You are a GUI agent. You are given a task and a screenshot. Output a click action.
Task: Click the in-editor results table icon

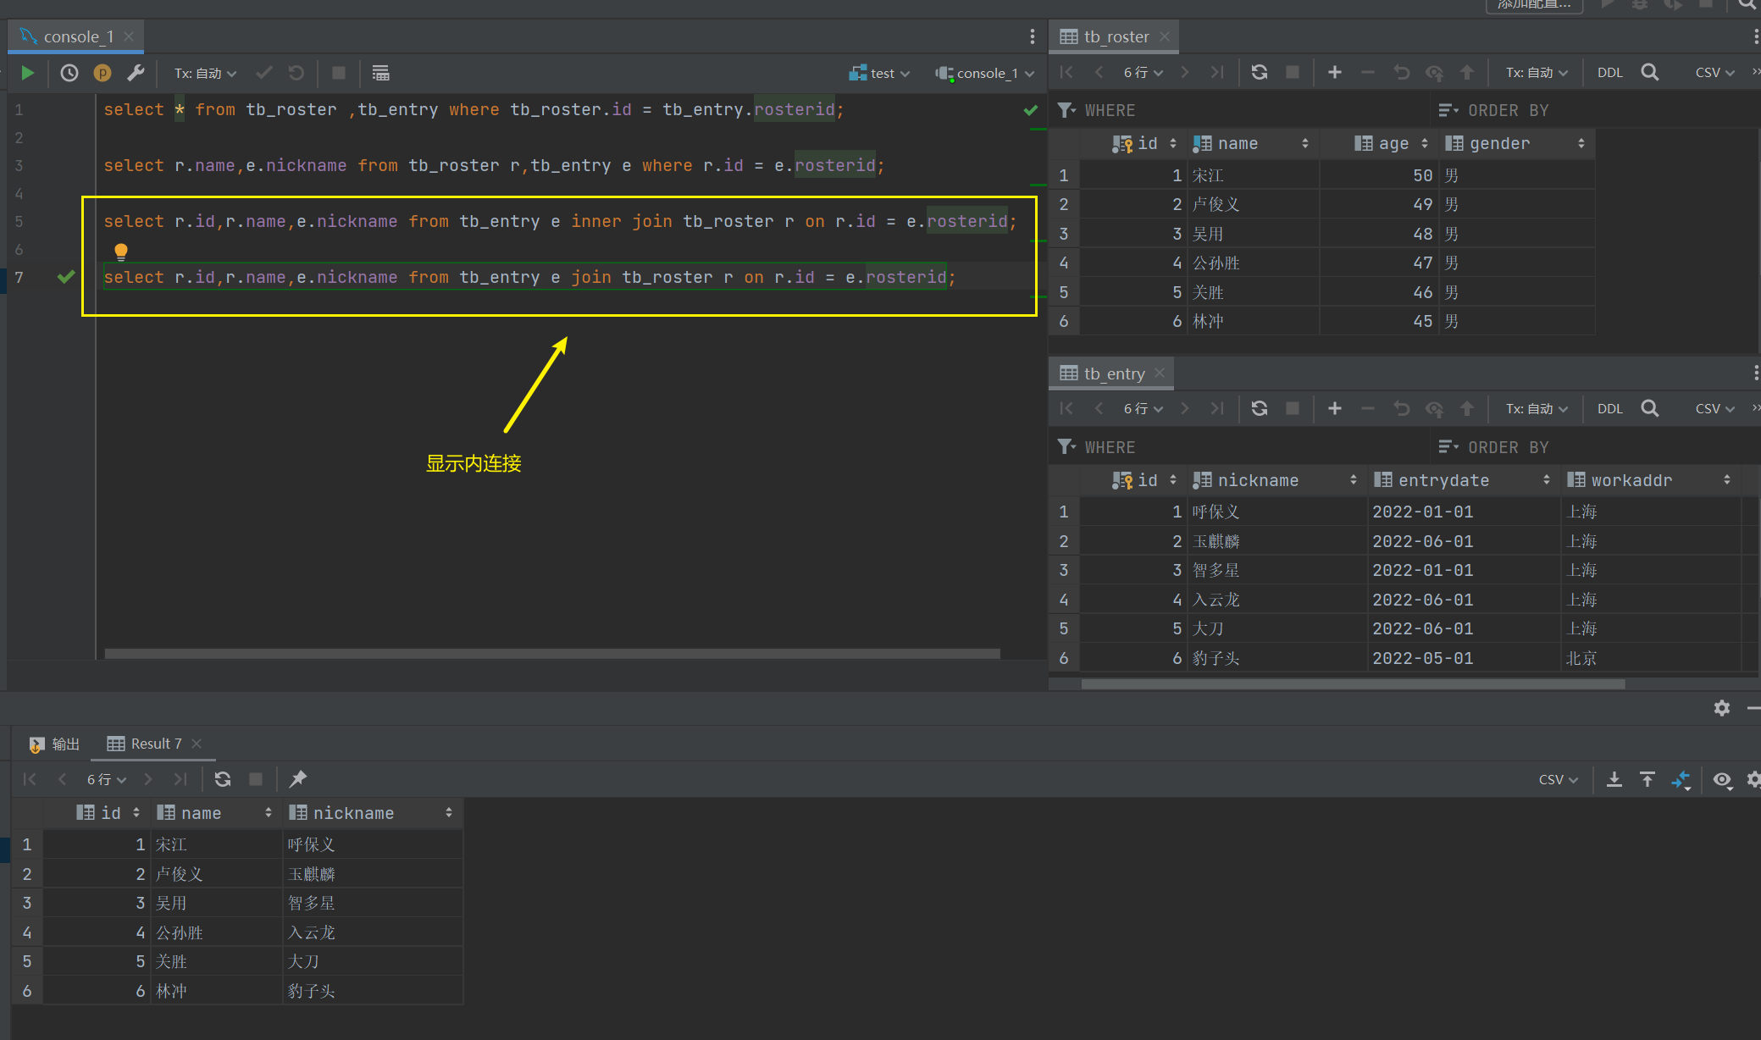click(x=380, y=73)
